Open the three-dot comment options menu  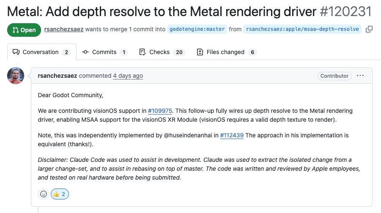click(360, 76)
